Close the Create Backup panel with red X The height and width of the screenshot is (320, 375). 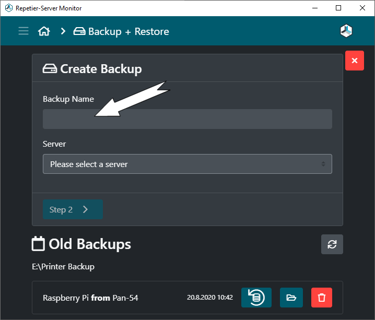pos(355,61)
